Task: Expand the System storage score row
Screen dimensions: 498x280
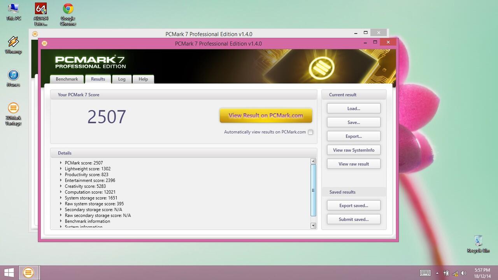Action: pos(61,198)
